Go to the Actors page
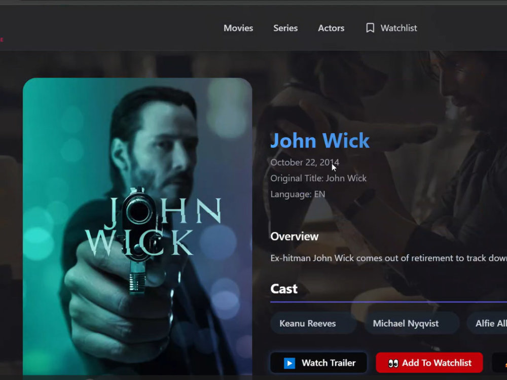Image resolution: width=507 pixels, height=380 pixels. click(331, 28)
